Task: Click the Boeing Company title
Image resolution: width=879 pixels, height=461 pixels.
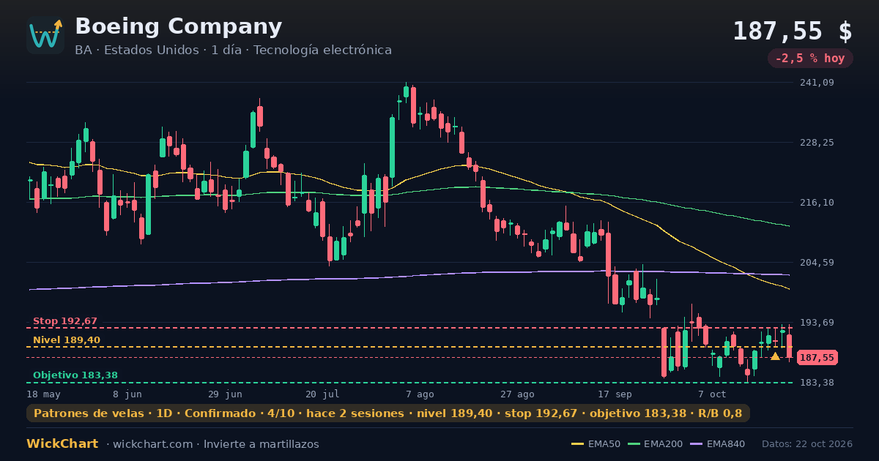Action: 178,26
